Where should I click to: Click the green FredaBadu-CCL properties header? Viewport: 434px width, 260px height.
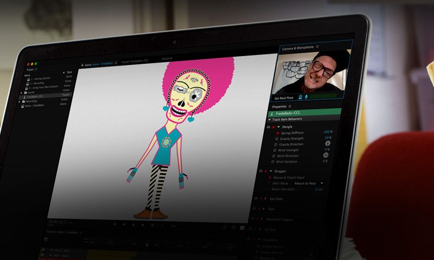tap(304, 112)
